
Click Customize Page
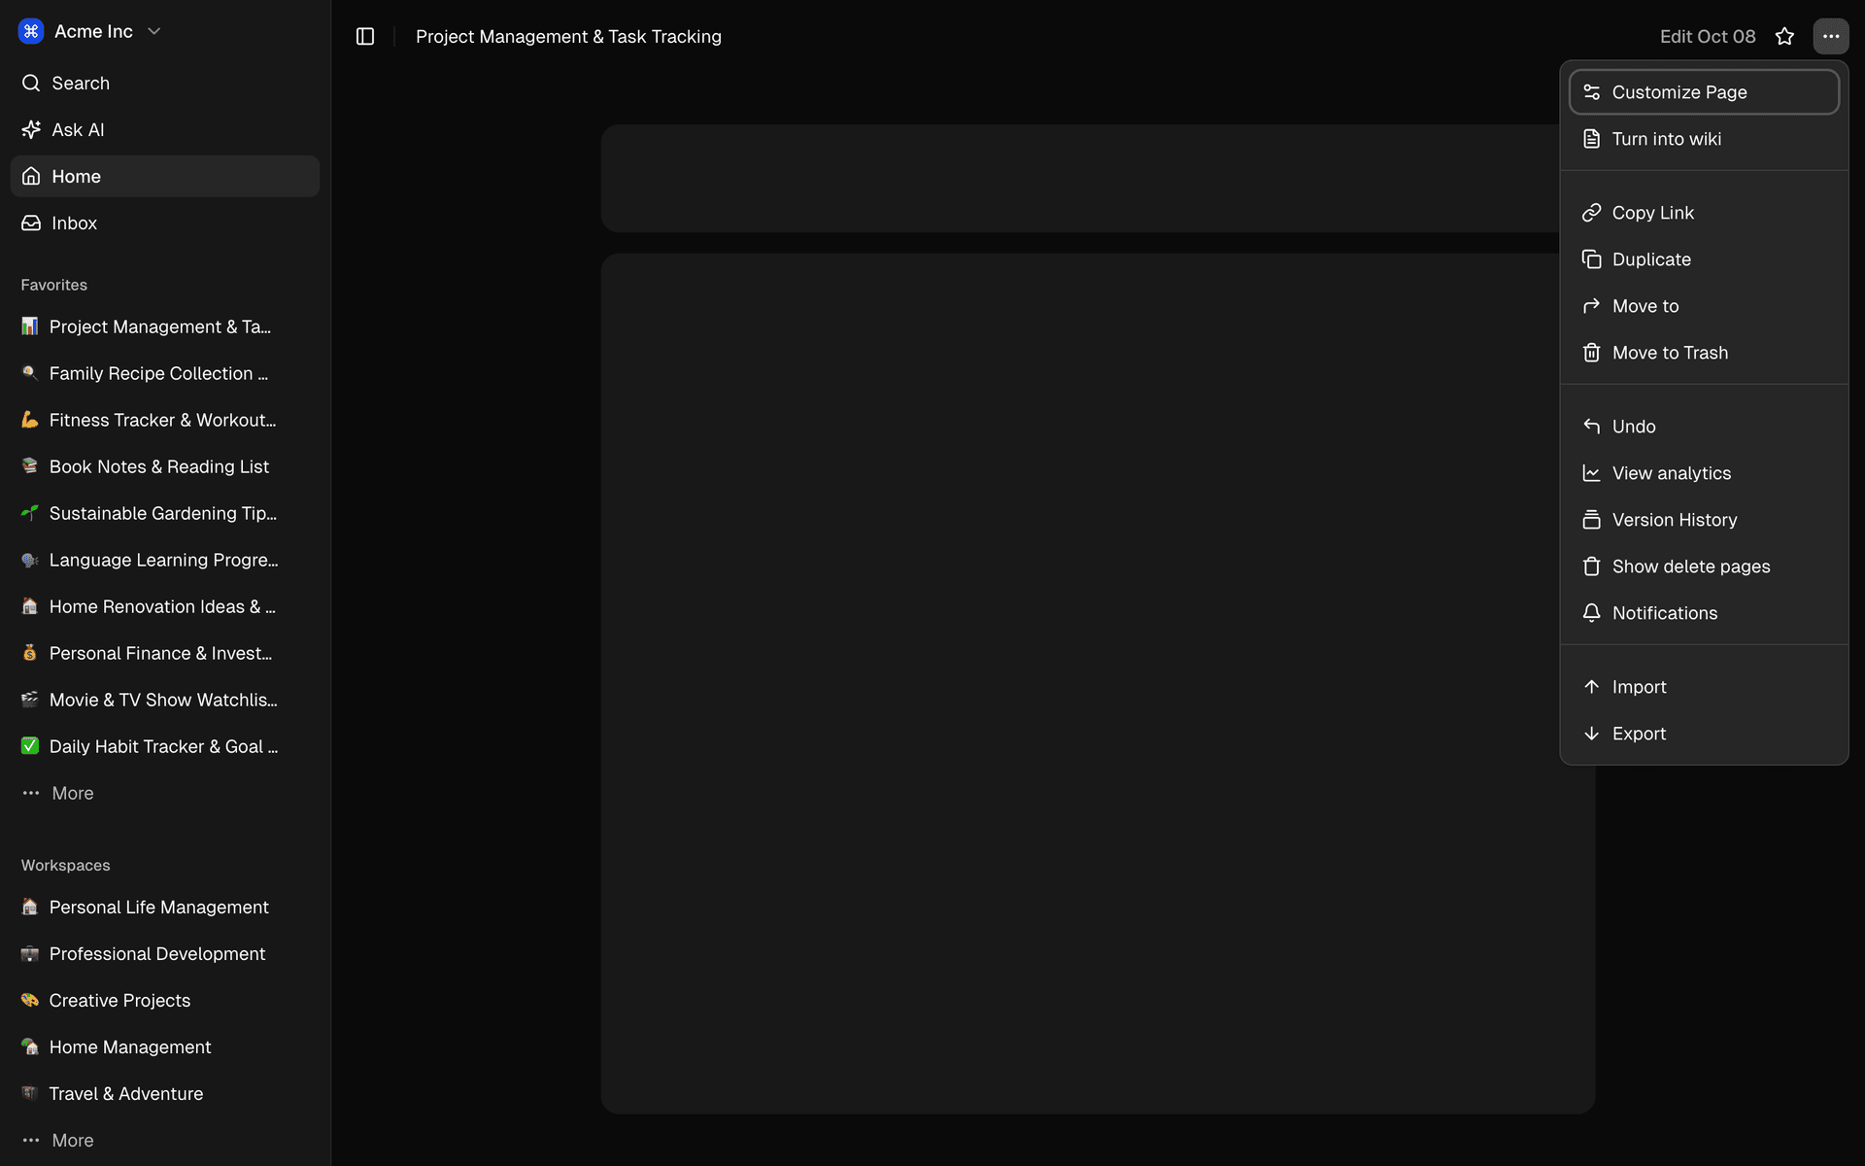[1679, 91]
